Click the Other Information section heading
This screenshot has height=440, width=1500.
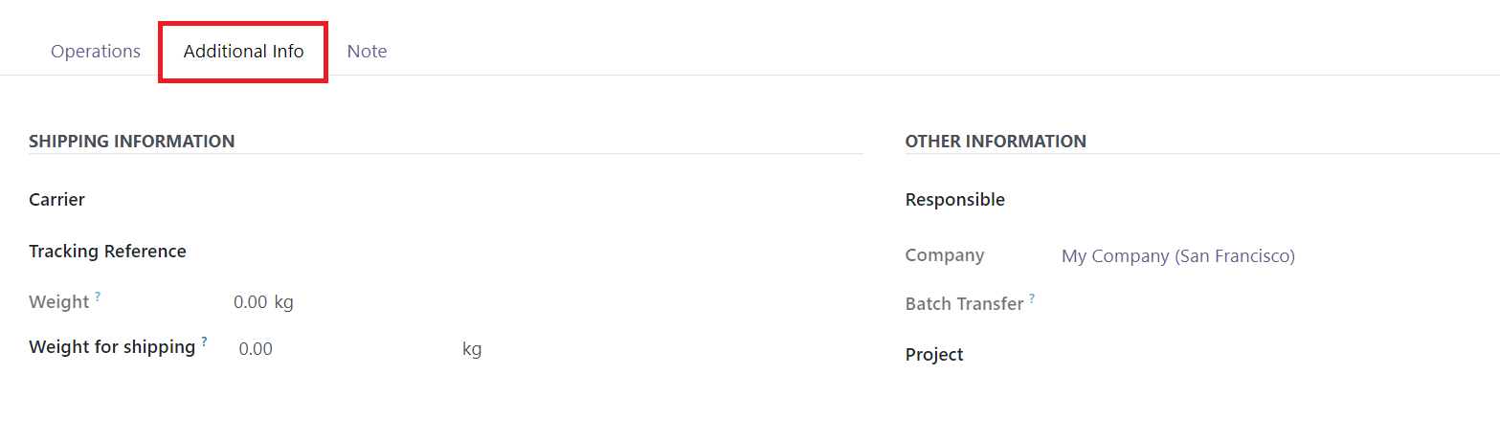coord(996,142)
